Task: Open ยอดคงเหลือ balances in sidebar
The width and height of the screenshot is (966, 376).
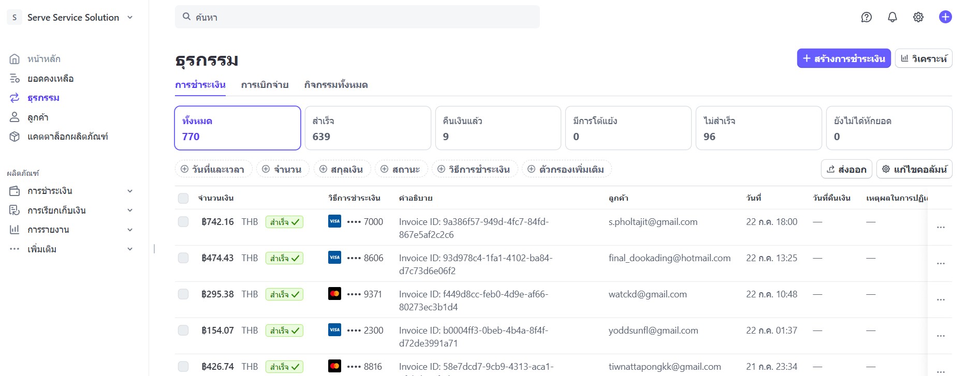Action: click(x=50, y=79)
